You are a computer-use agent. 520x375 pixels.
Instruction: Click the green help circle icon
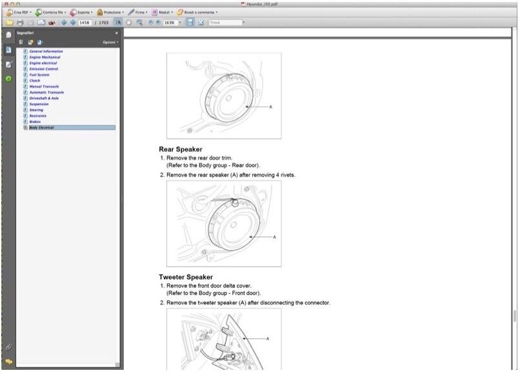click(8, 79)
